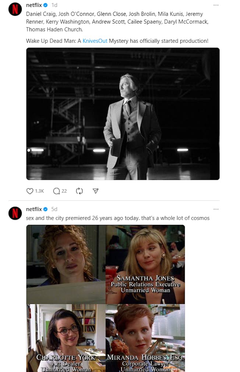
Task: Like the Knives Out production post
Action: coord(29,191)
